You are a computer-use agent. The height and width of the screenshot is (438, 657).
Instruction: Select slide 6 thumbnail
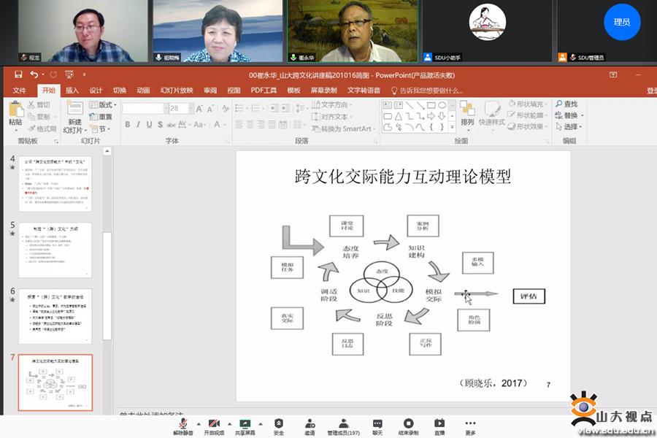click(x=55, y=316)
